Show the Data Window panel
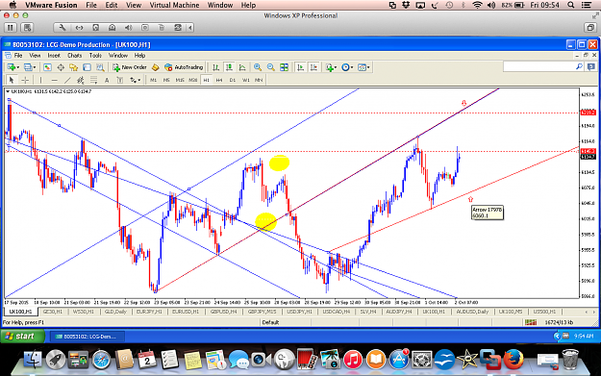The width and height of the screenshot is (601, 376). [x=61, y=67]
